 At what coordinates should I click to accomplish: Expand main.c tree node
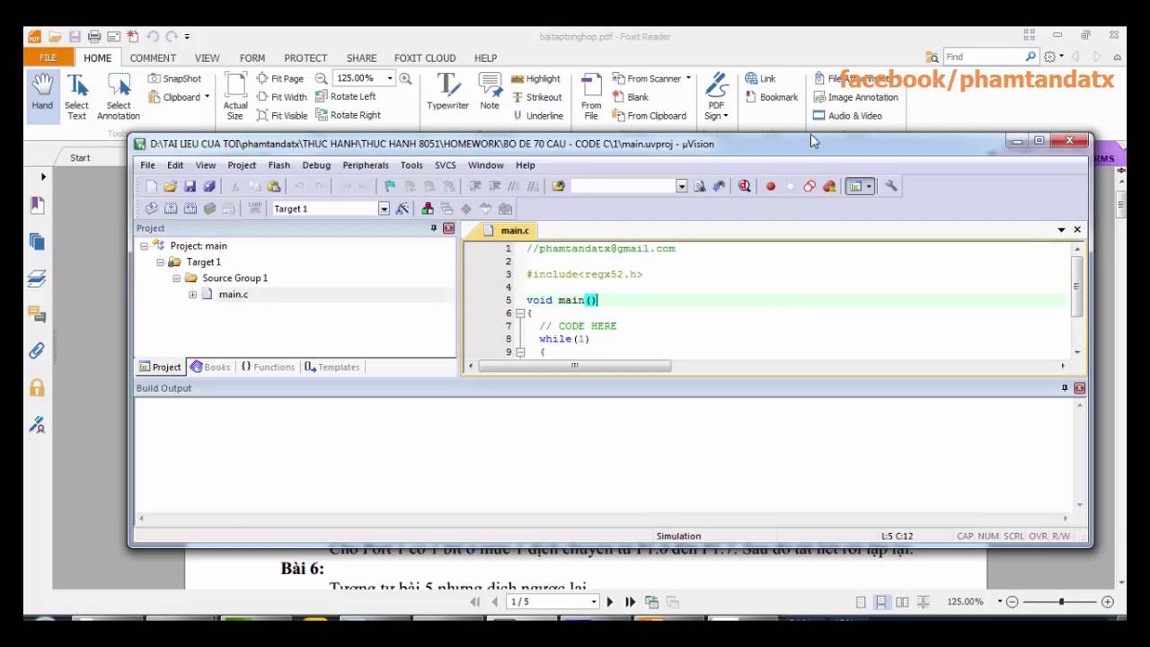[x=192, y=295]
